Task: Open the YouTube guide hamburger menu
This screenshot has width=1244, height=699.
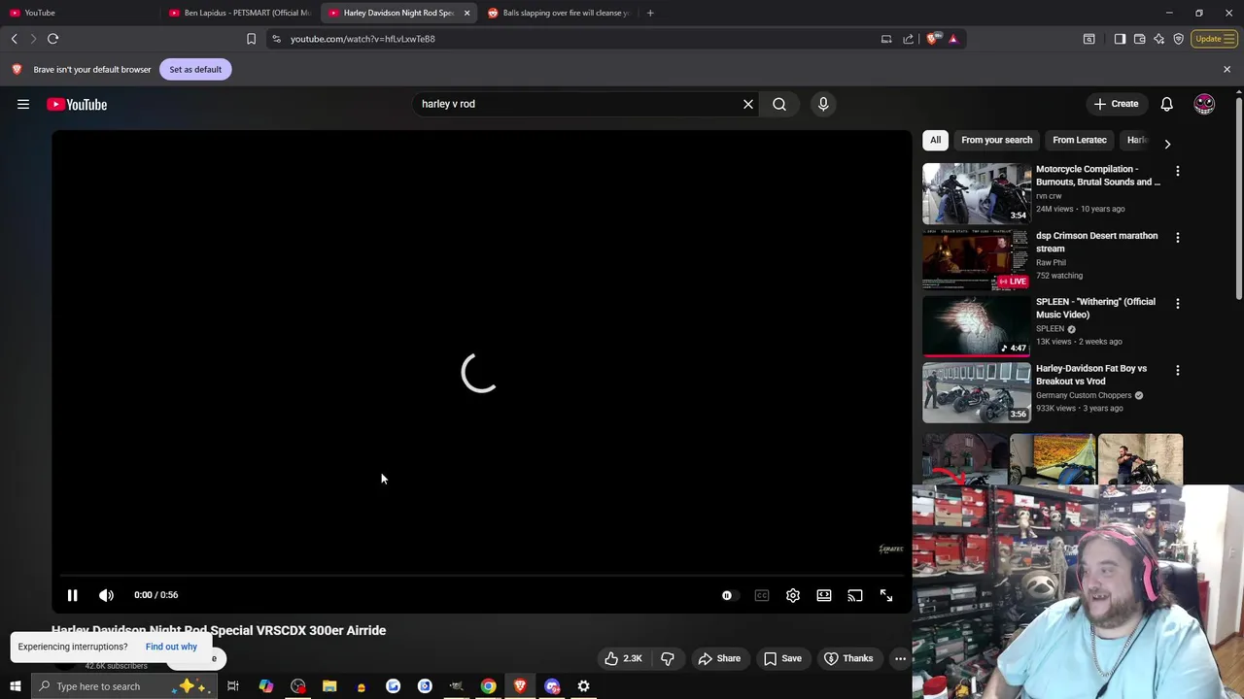Action: [23, 104]
